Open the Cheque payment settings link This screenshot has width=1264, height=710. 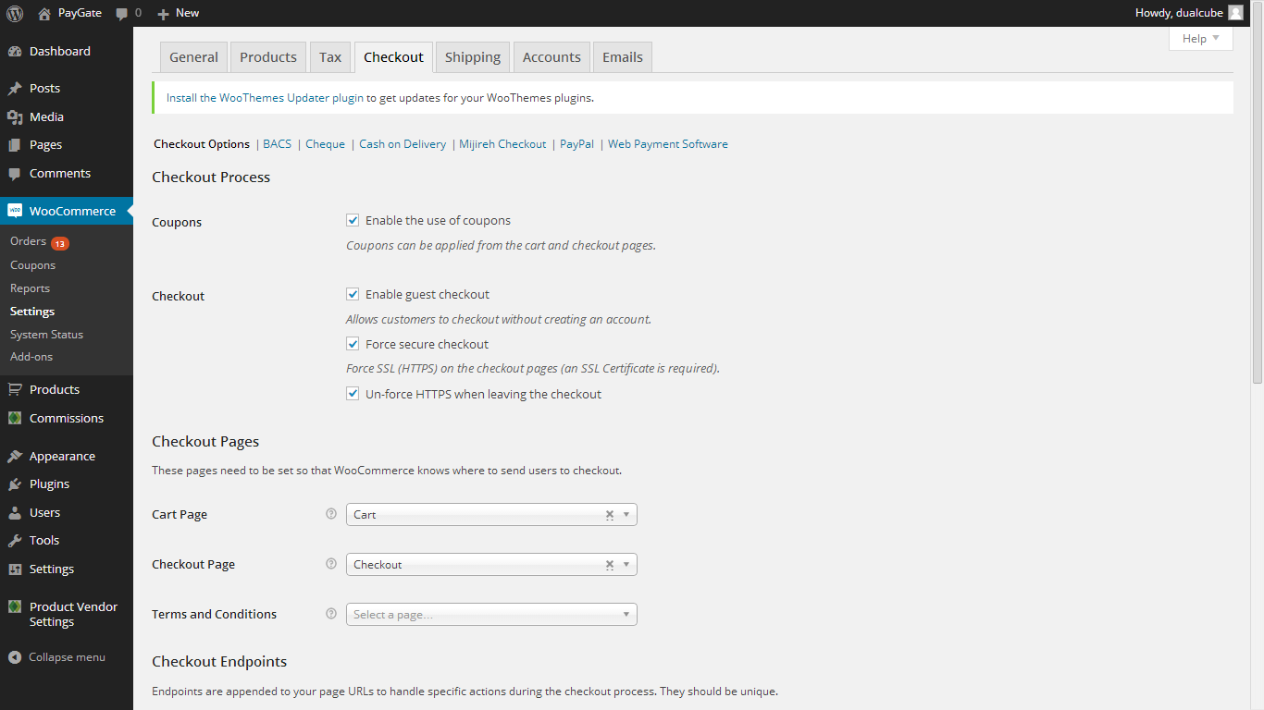pos(325,144)
